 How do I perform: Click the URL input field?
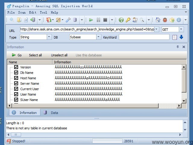click(x=87, y=29)
